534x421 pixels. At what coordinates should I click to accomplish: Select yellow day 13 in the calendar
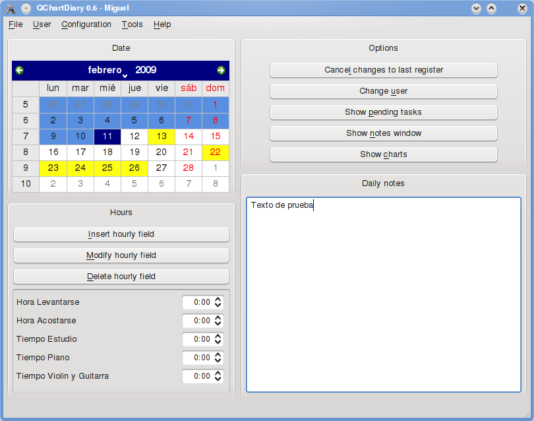[162, 137]
